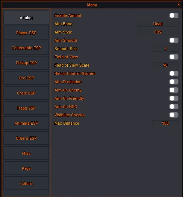
Task: Toggle Aim On Enemy
Action: 174,90
